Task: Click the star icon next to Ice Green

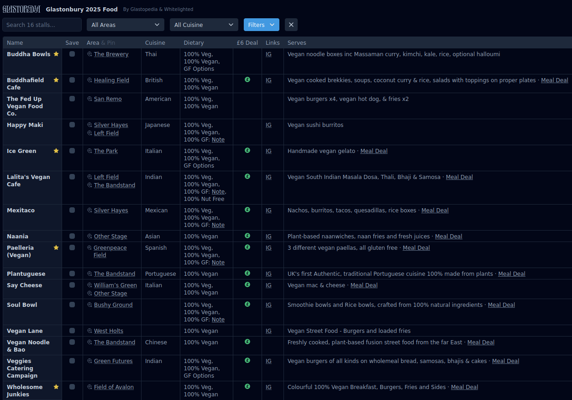Action: tap(56, 151)
